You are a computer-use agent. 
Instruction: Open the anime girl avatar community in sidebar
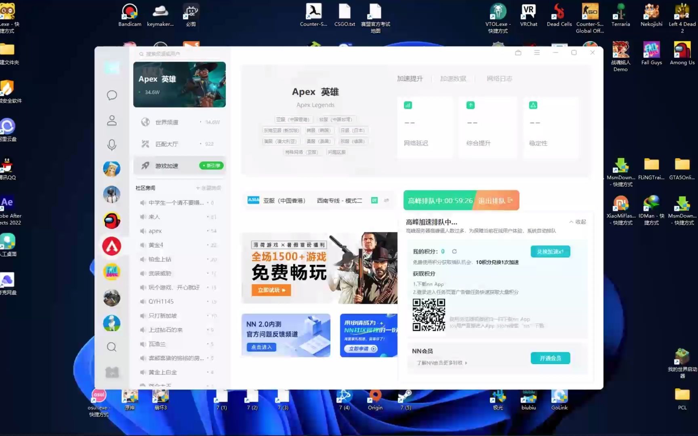[x=112, y=169]
